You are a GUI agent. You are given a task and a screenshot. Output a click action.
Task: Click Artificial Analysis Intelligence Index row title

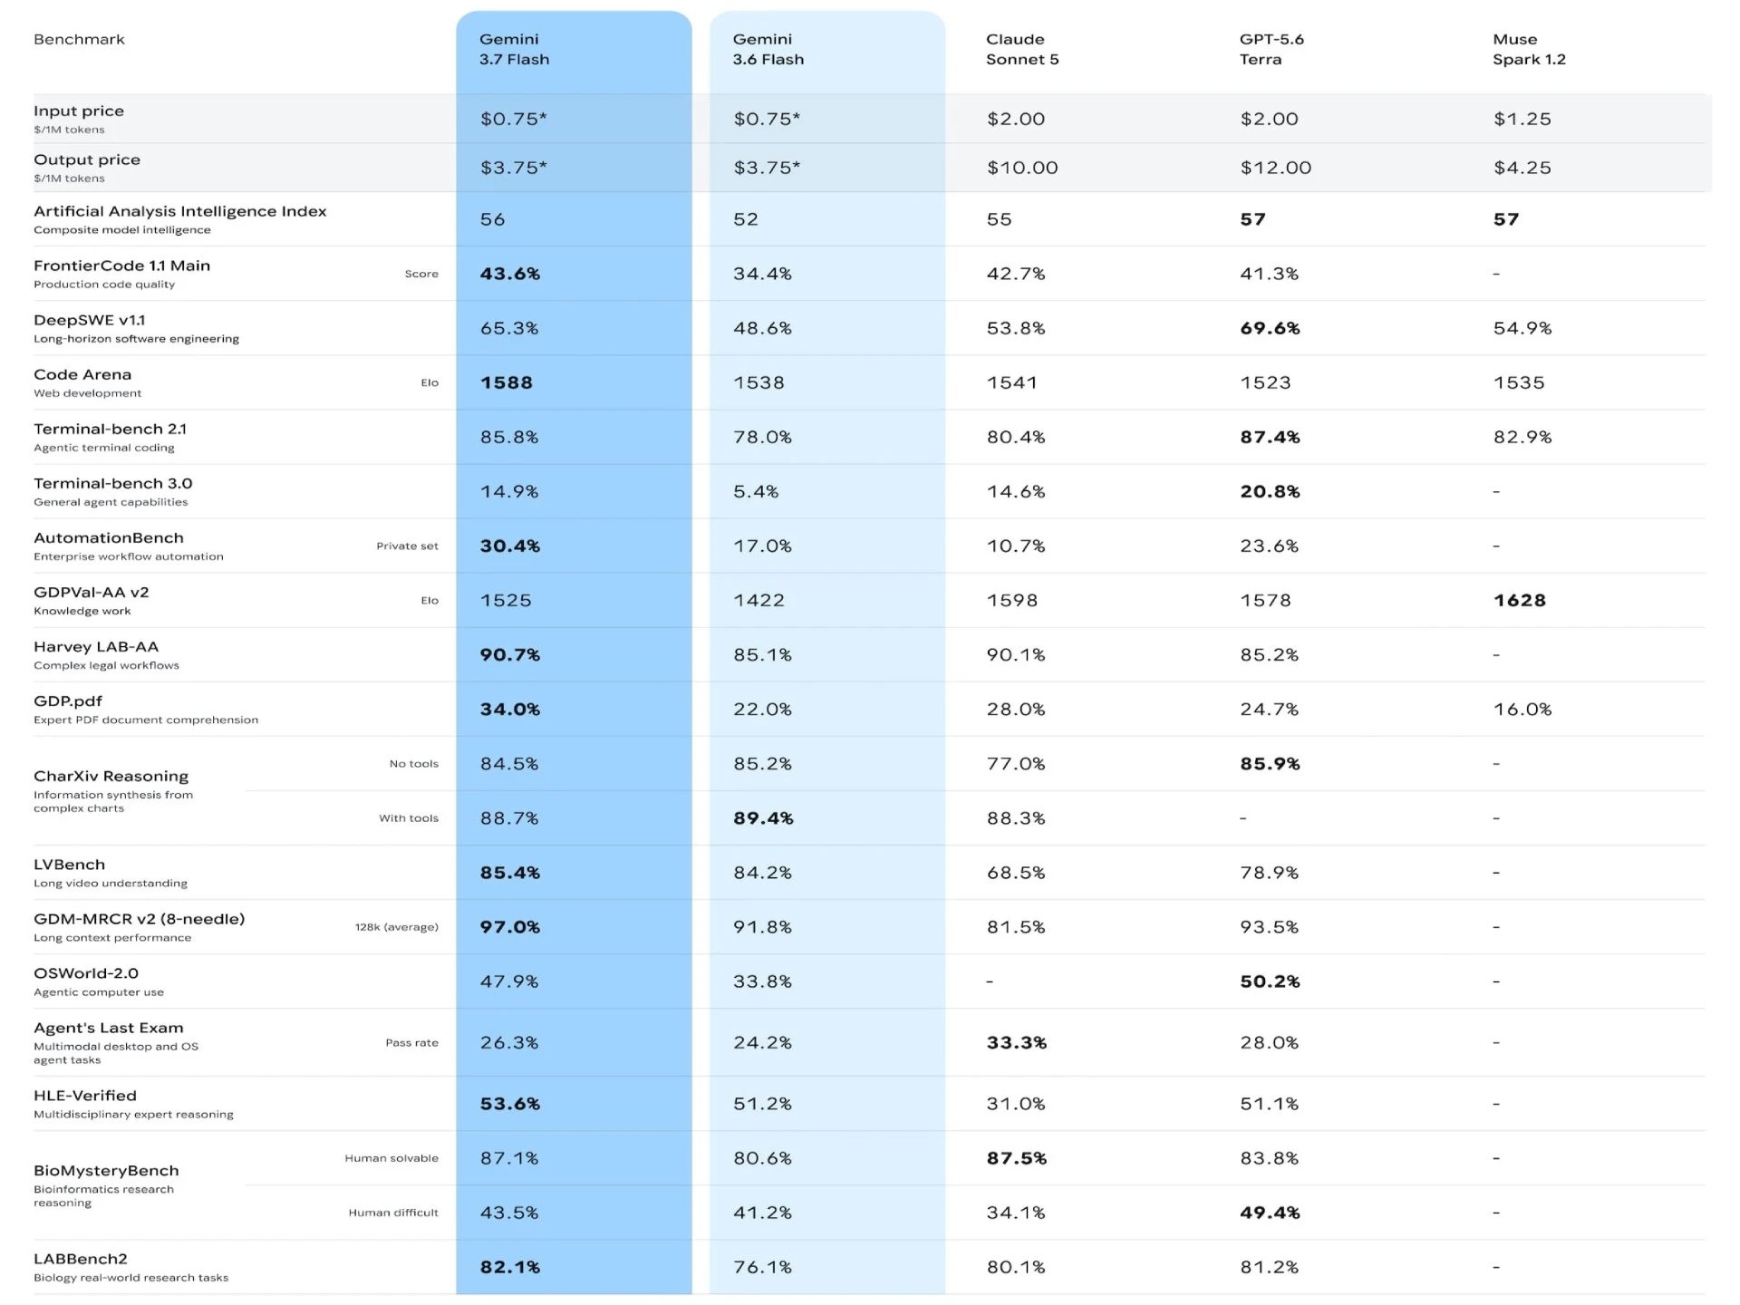click(179, 211)
